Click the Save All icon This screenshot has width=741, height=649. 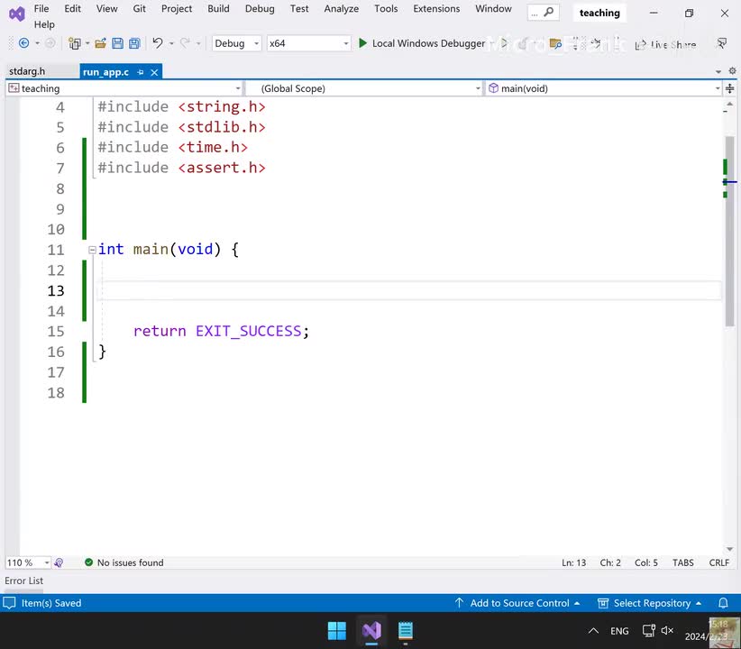(x=134, y=43)
